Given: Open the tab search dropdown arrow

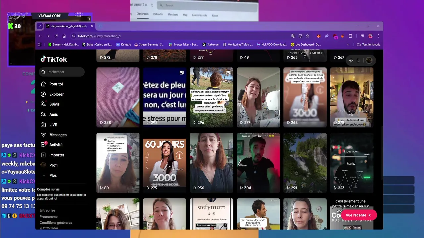Looking at the screenshot, I should pos(40,26).
